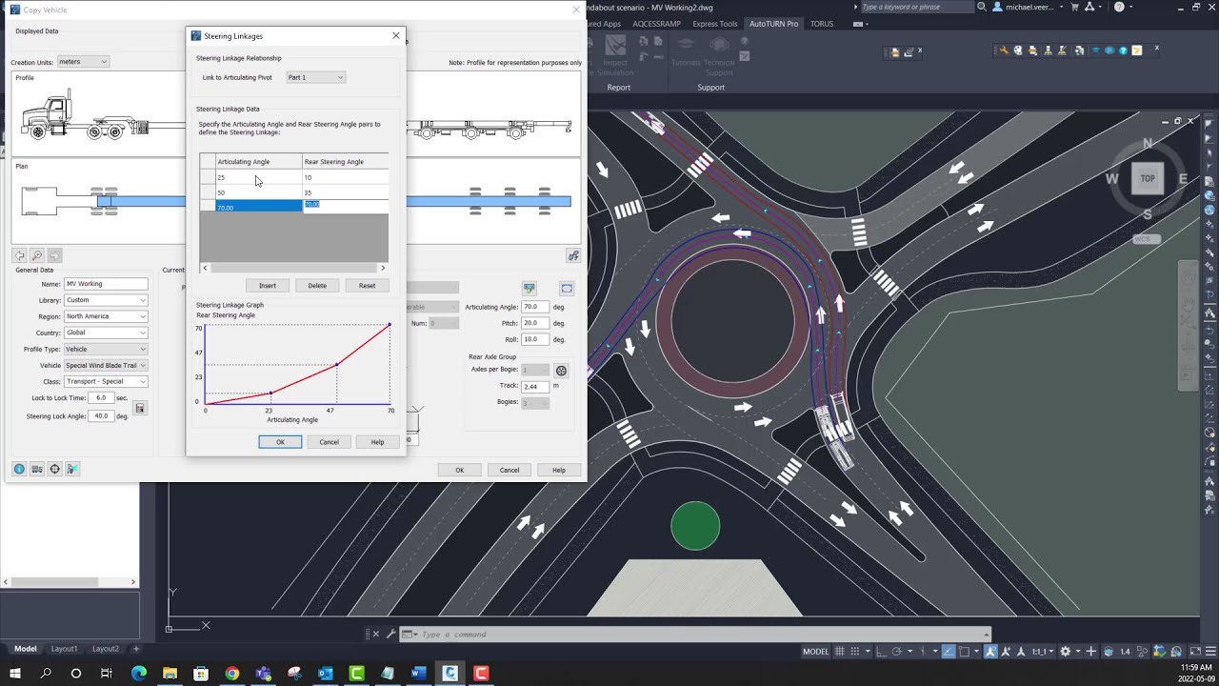Open the Layout2 tab
Image resolution: width=1219 pixels, height=686 pixels.
[106, 649]
